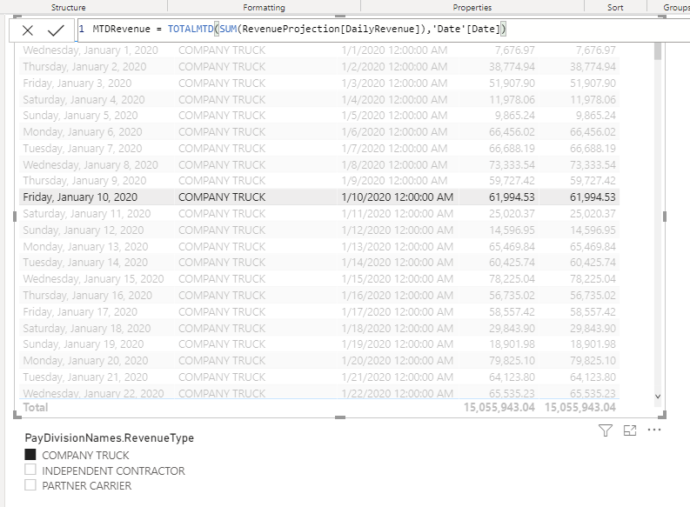This screenshot has height=507, width=690.
Task: Click the Focus mode icon
Action: [630, 430]
